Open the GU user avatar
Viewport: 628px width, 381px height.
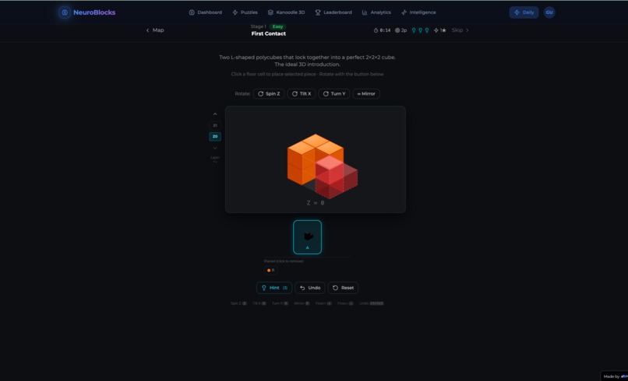tap(549, 12)
